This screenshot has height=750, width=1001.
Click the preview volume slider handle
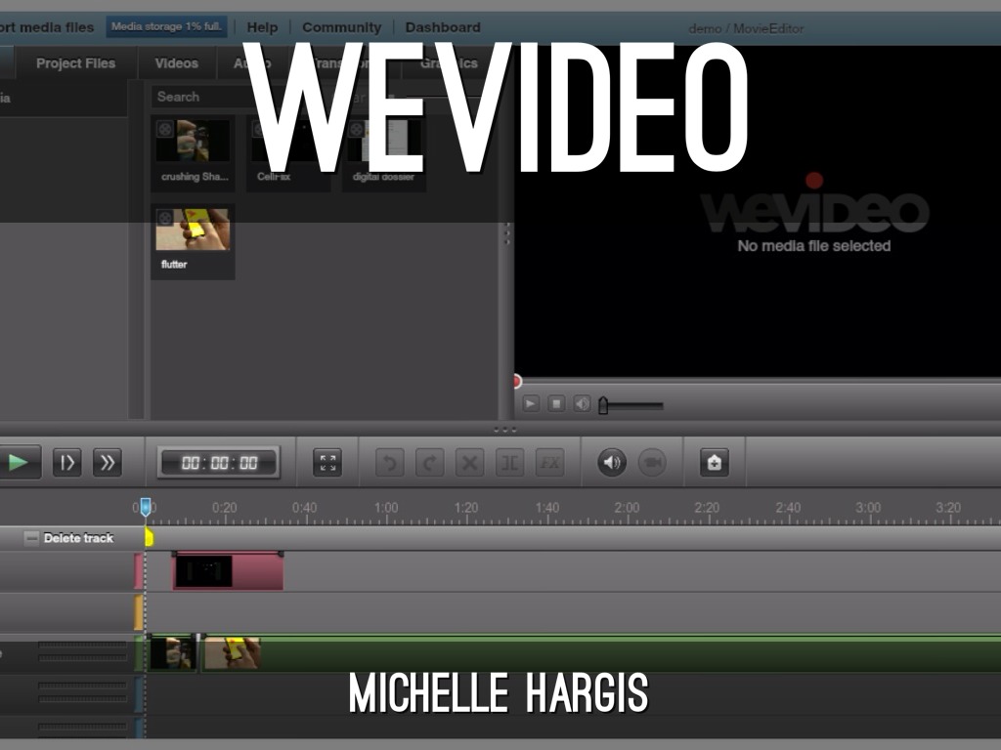[603, 404]
